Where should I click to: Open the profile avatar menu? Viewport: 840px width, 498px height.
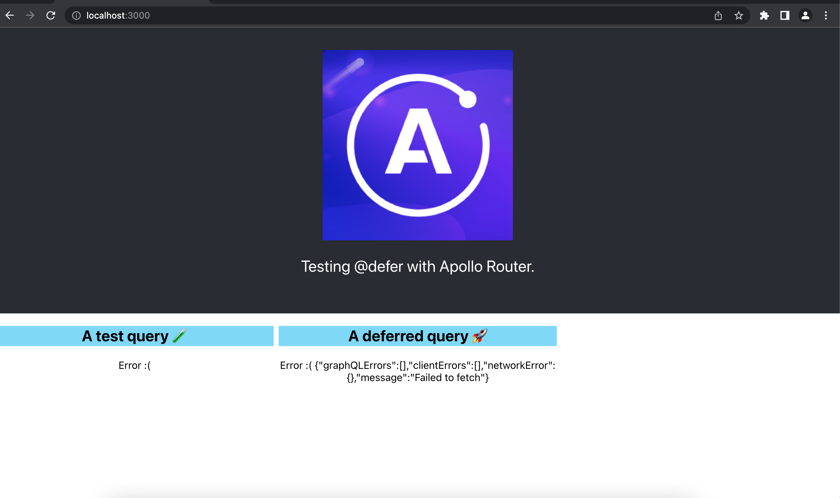pos(805,15)
